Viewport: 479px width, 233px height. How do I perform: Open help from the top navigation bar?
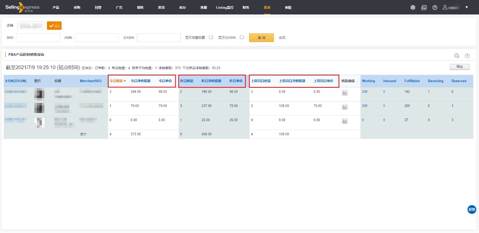point(435,7)
